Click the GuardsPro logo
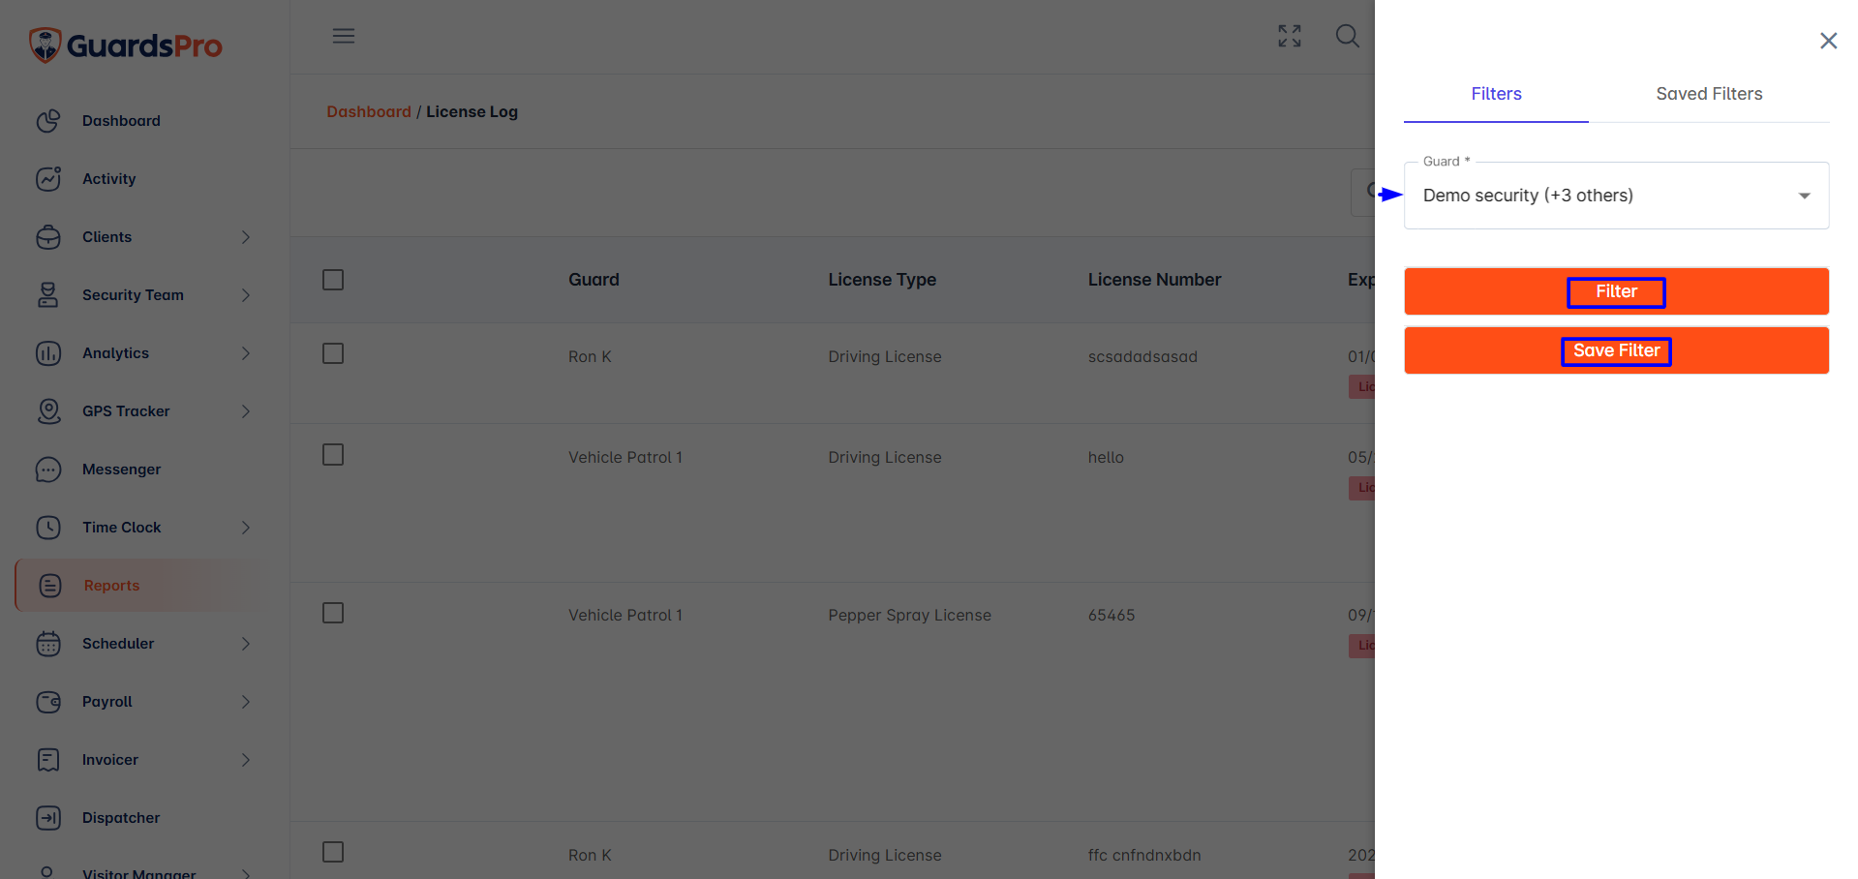The image size is (1858, 879). tap(126, 45)
